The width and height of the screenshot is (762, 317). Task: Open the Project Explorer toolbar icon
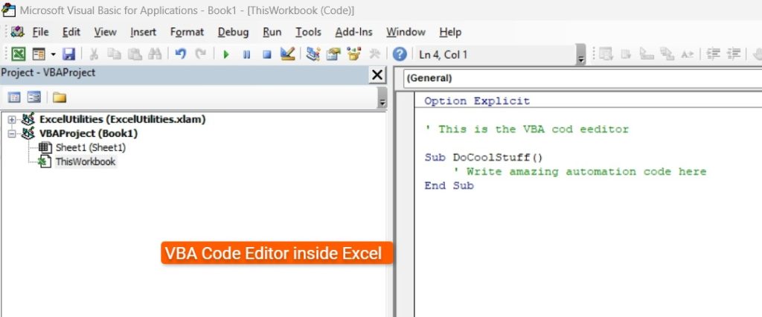[313, 54]
